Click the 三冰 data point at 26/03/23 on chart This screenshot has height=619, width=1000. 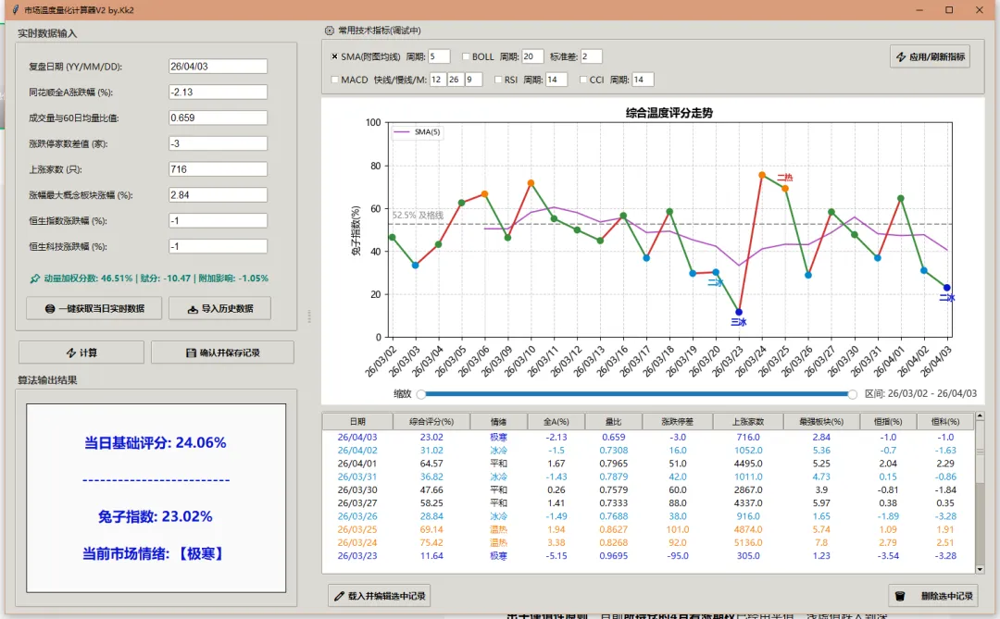pos(739,313)
